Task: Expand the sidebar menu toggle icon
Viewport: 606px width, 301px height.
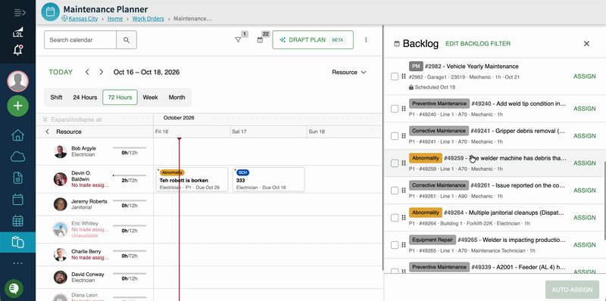Action: click(20, 13)
